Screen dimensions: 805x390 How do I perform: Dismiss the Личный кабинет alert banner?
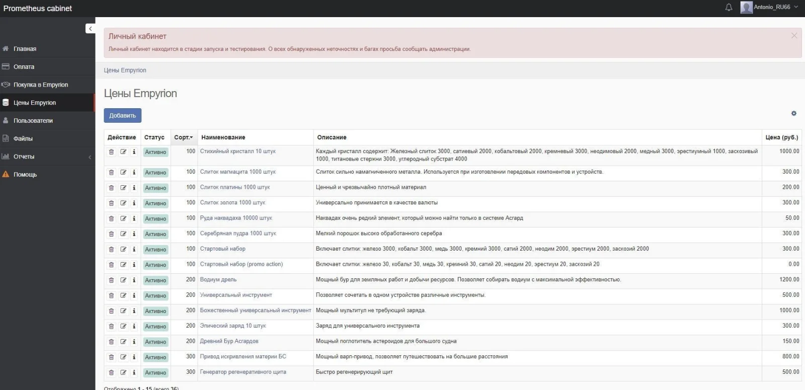click(794, 36)
